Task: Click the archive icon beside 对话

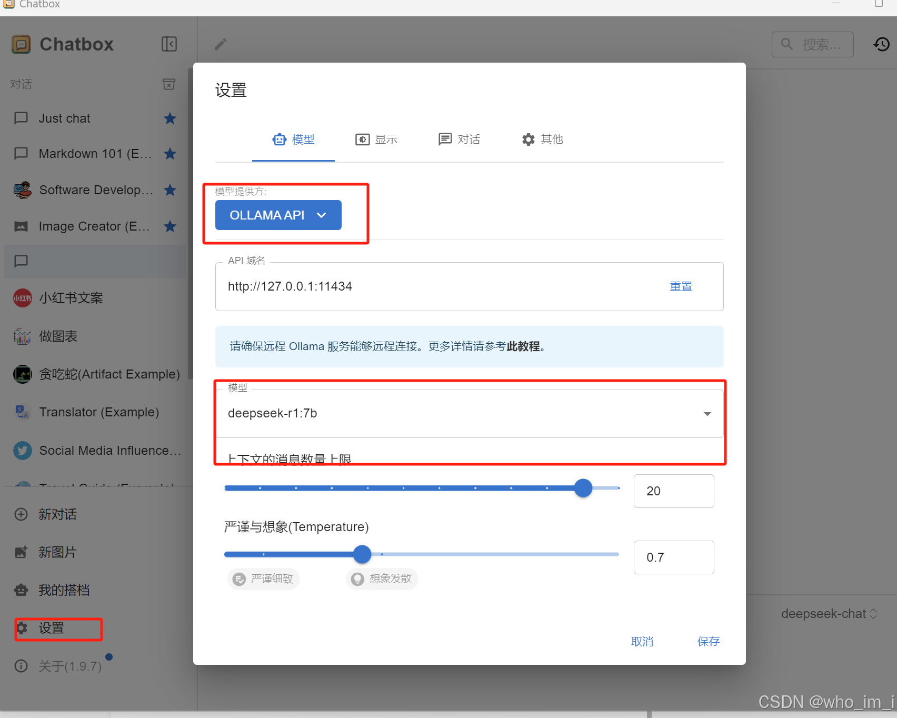Action: pyautogui.click(x=169, y=84)
